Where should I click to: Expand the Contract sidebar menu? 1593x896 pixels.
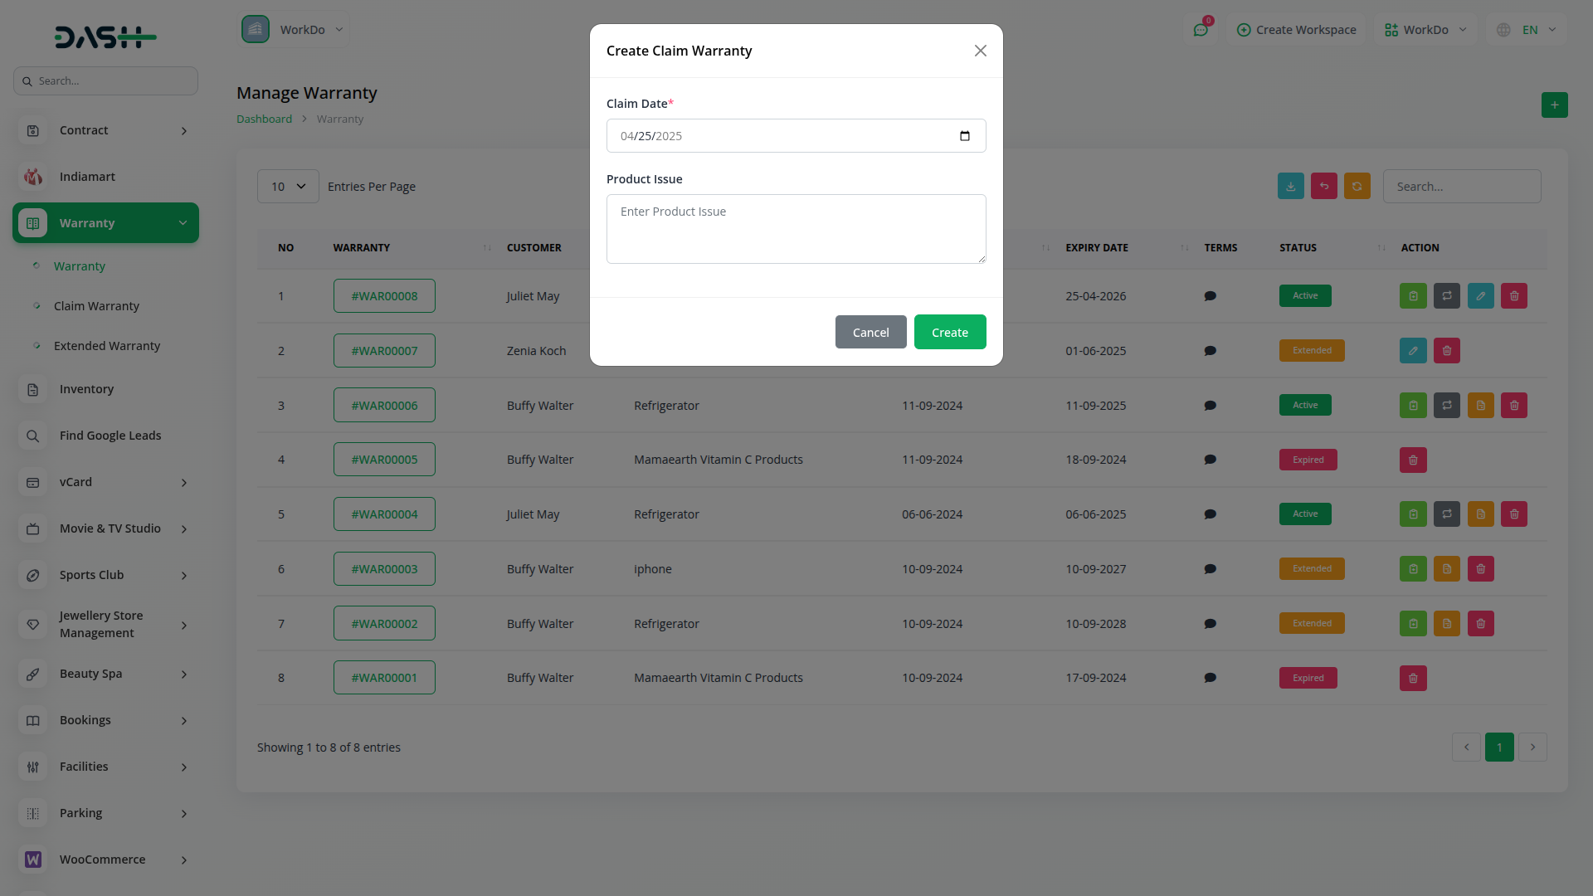[105, 130]
